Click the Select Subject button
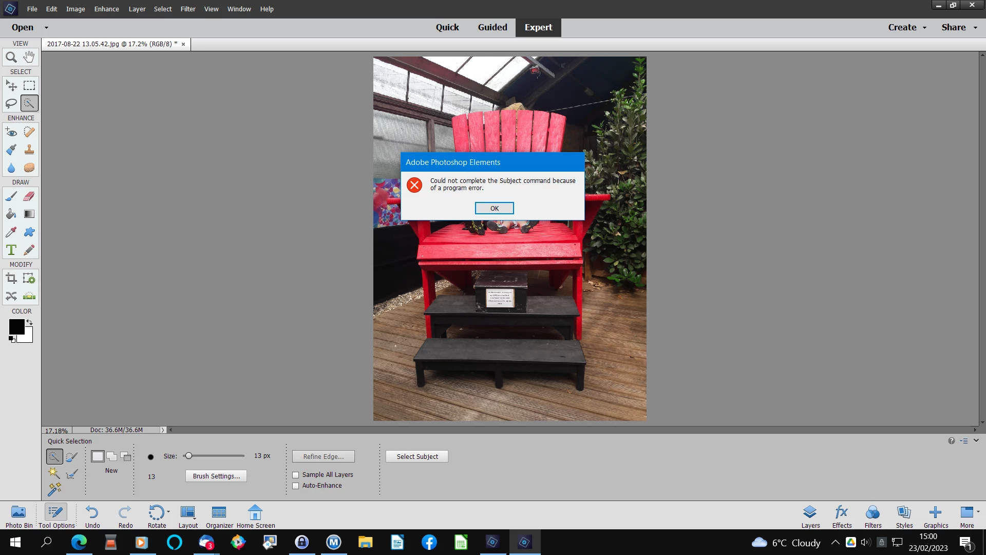 pyautogui.click(x=417, y=456)
